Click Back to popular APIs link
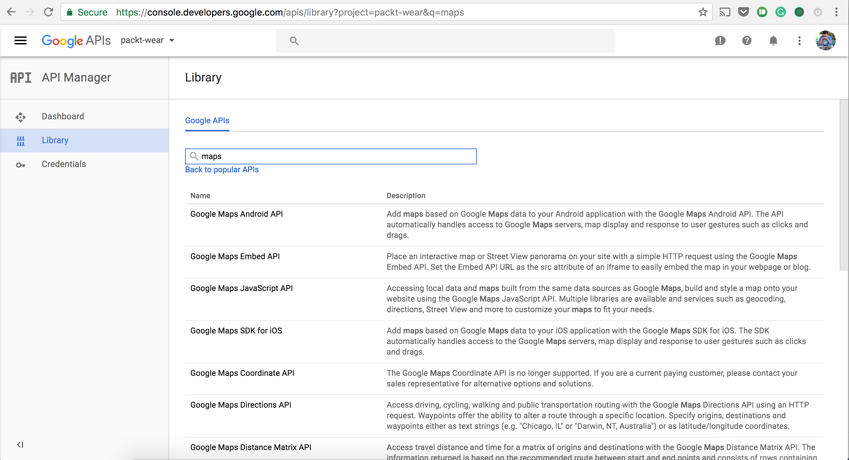 pos(222,170)
